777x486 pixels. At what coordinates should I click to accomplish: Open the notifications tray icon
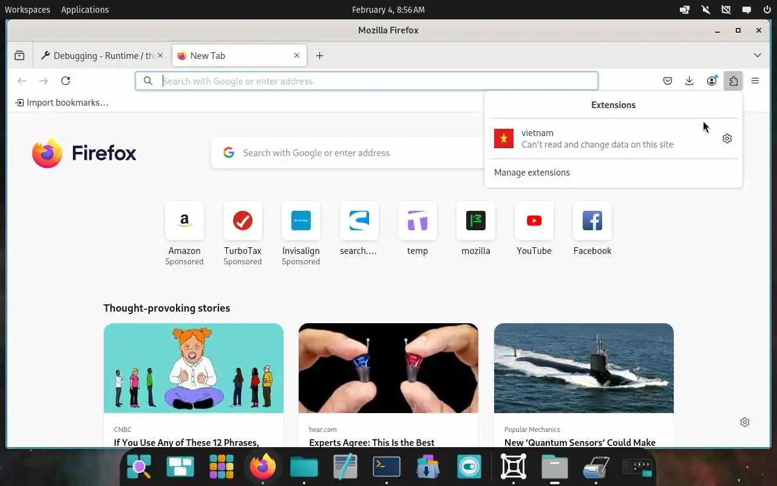[x=747, y=10]
